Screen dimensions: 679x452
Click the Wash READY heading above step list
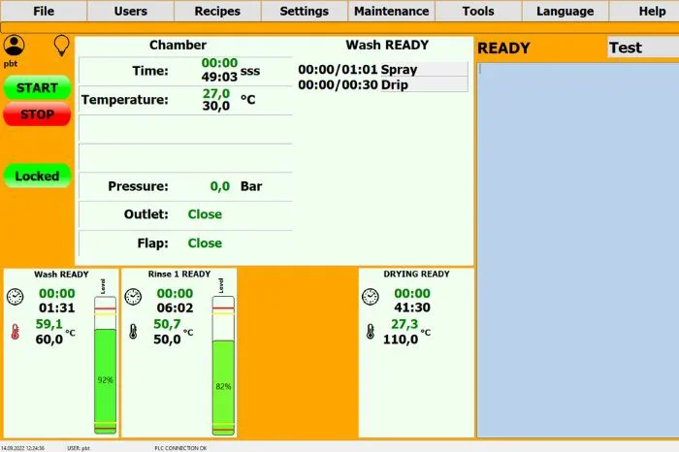pyautogui.click(x=387, y=45)
